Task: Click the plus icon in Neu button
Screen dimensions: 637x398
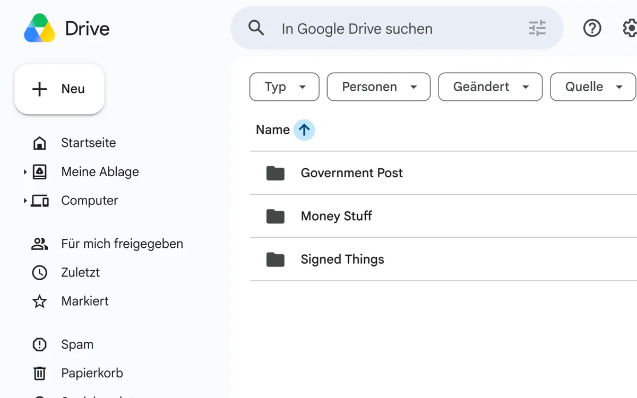Action: click(40, 89)
